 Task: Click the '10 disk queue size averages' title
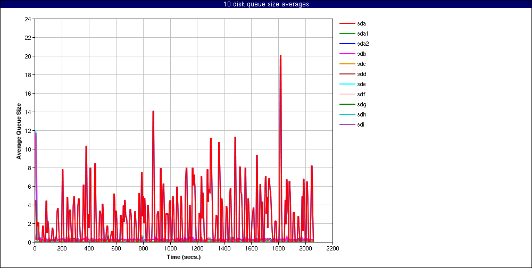[266, 4]
